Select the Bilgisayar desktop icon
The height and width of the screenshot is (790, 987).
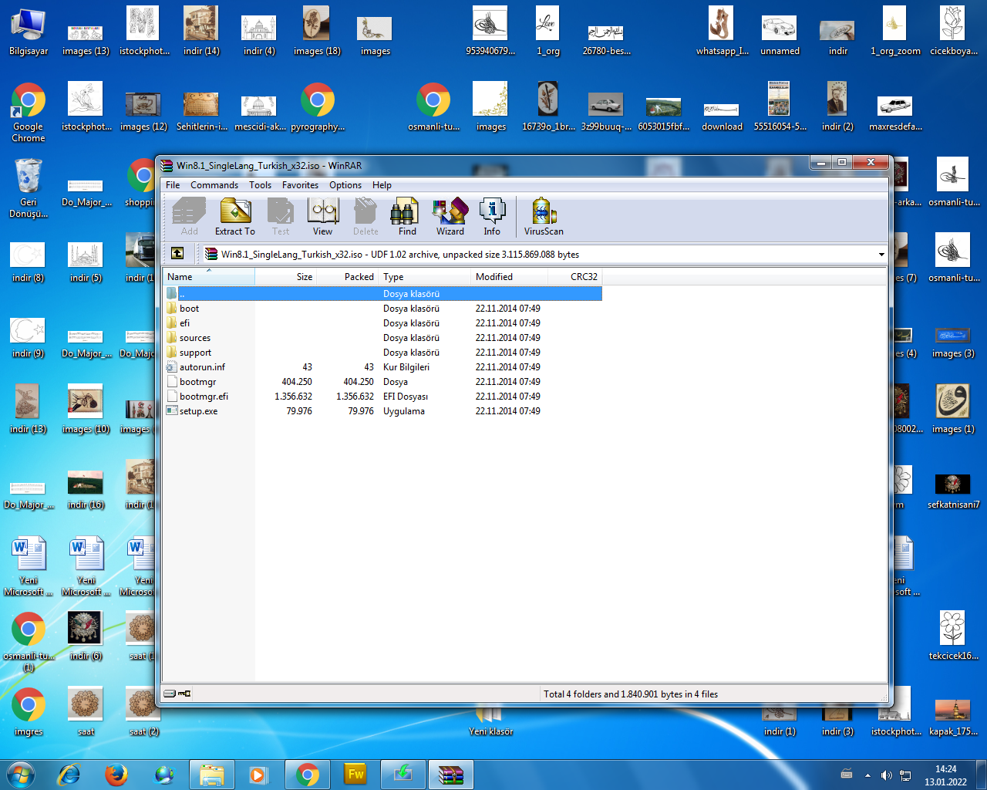click(29, 32)
